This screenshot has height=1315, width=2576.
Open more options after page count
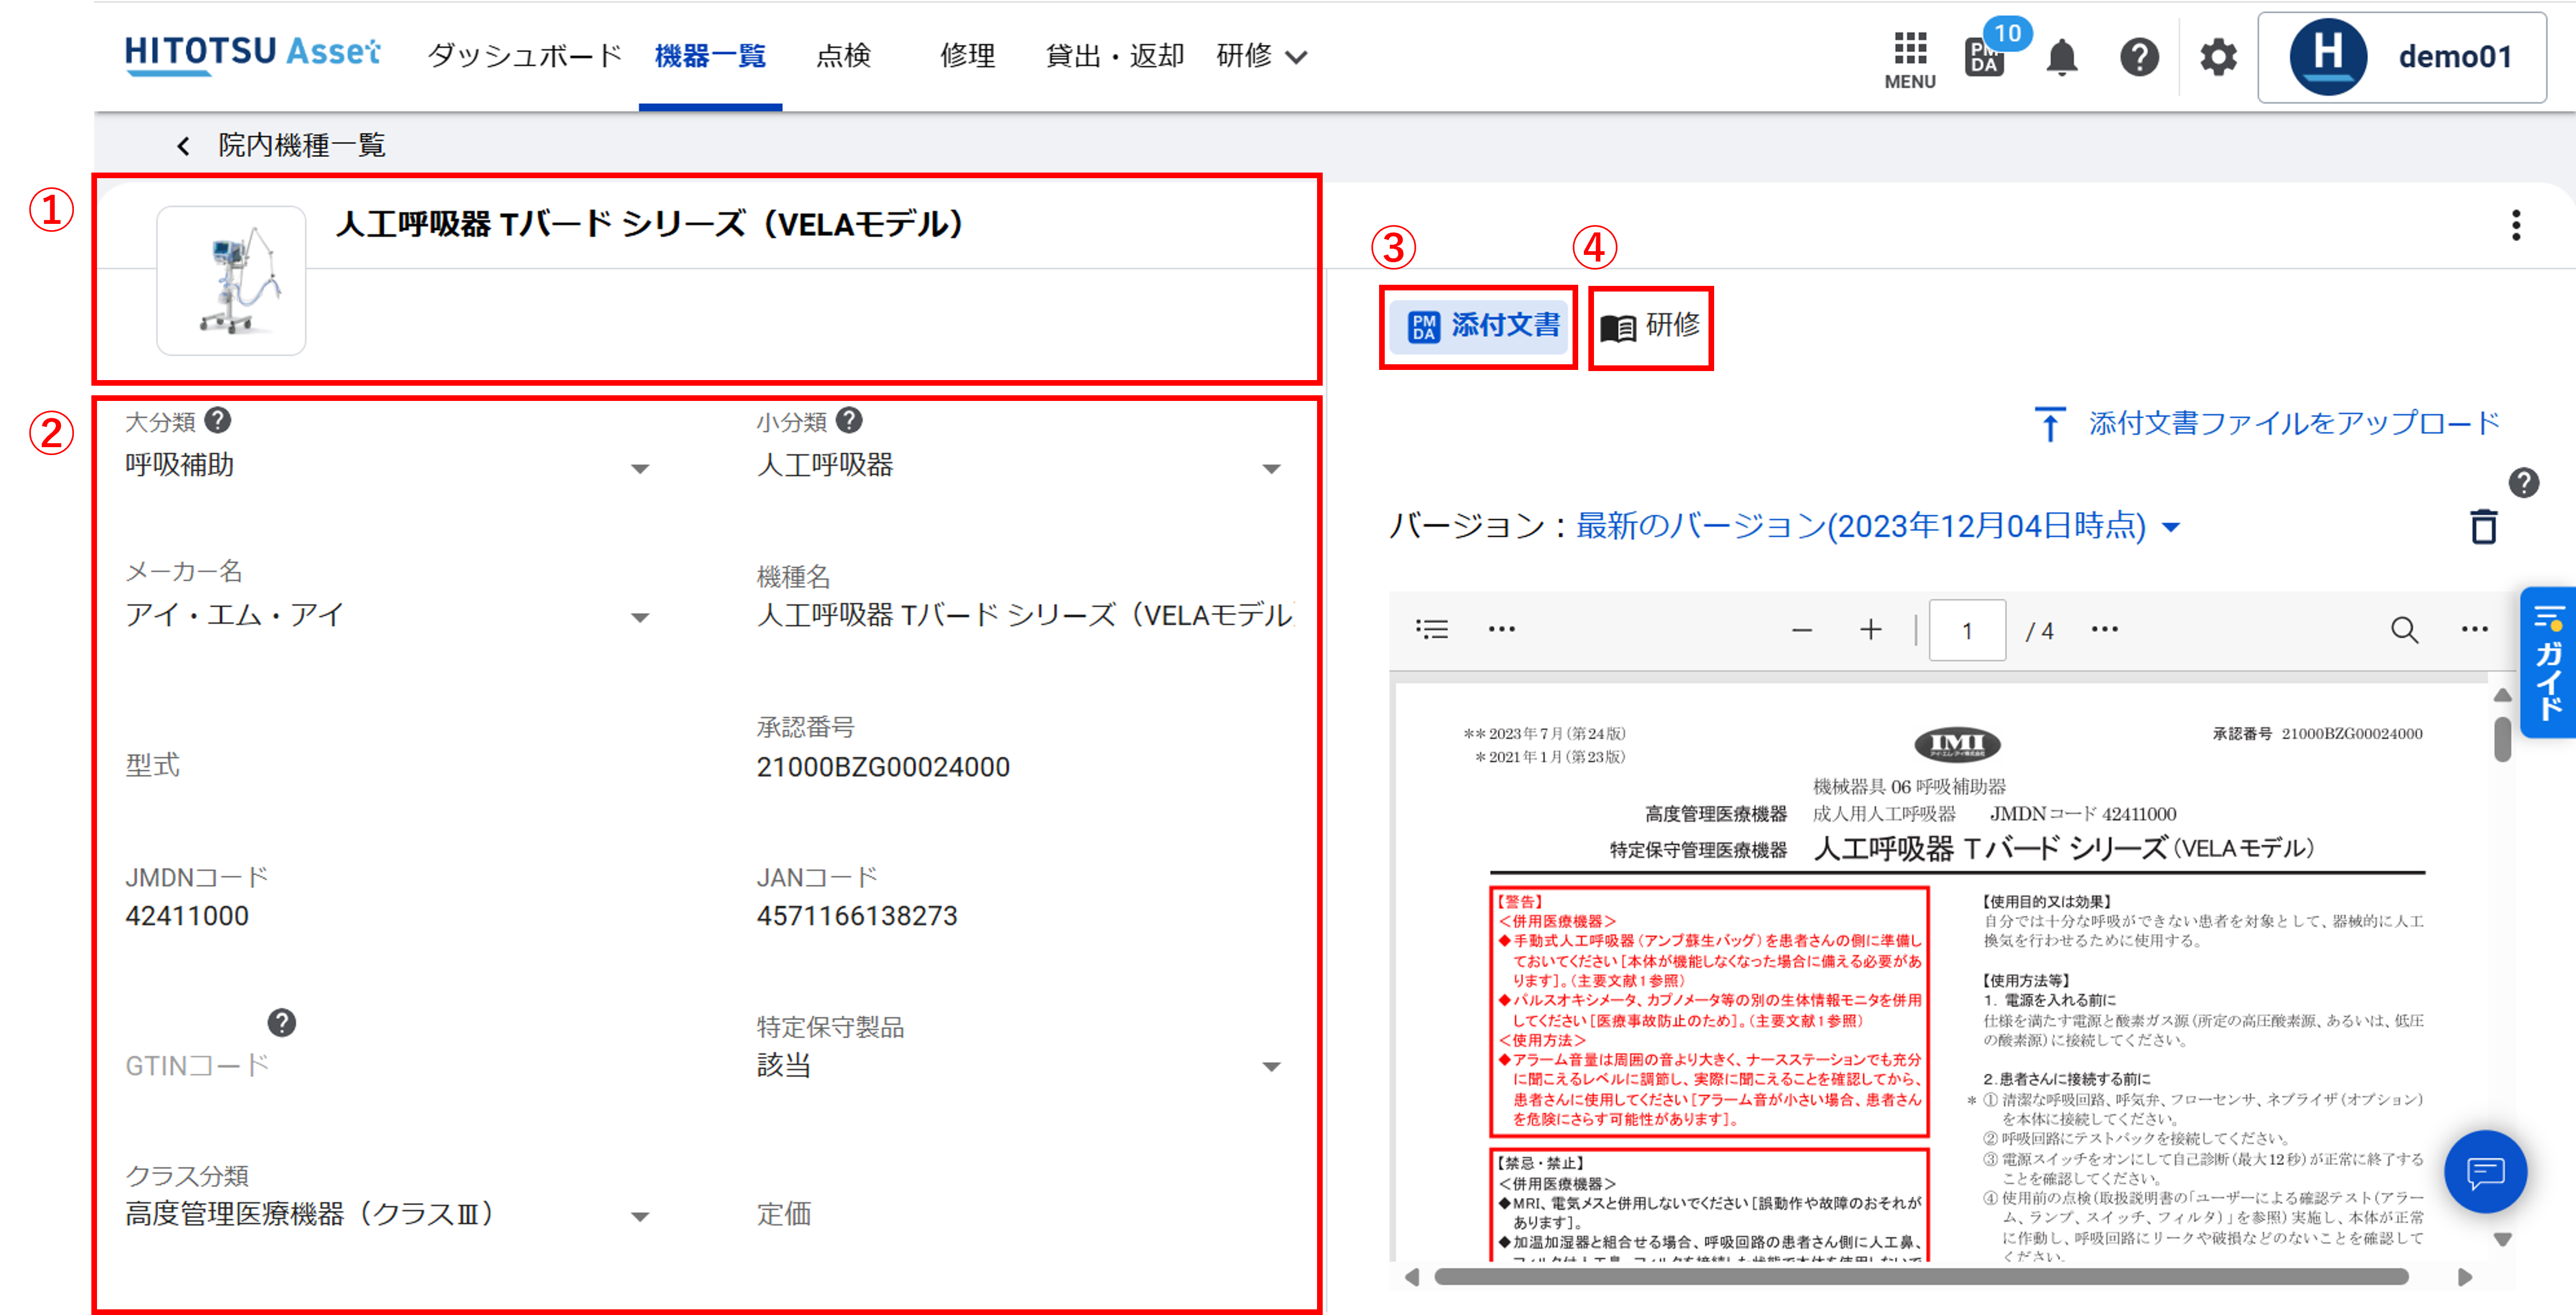tap(2105, 629)
